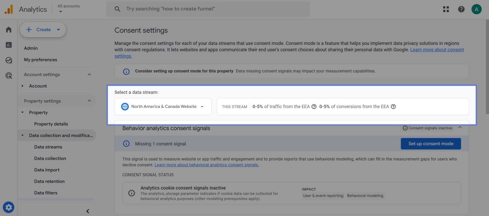Click help icon next to traffic from the EEA
The image size is (489, 216).
point(314,107)
